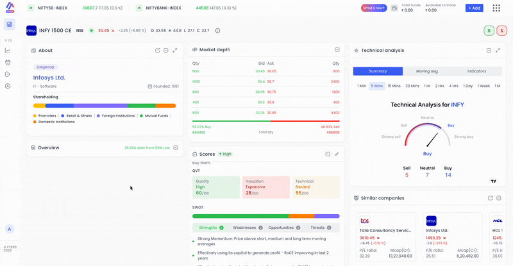
Task: Open the Tata Consultancy Services card
Action: click(x=386, y=237)
